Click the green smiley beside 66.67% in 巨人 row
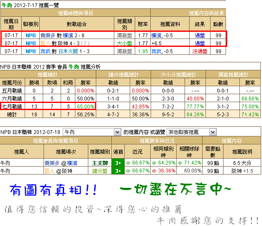Viewport: 262px width, 226px height. coord(128,171)
